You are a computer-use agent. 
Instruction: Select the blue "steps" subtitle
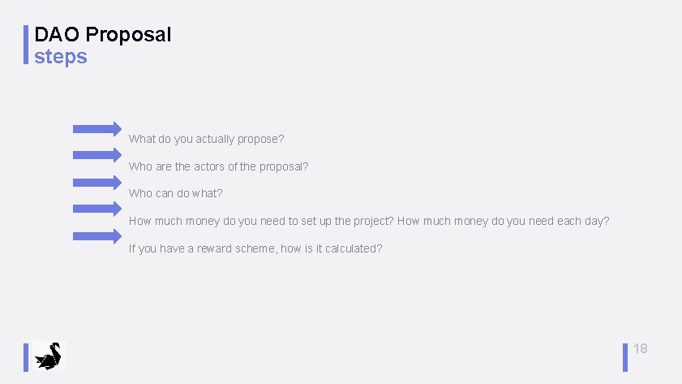pos(61,57)
